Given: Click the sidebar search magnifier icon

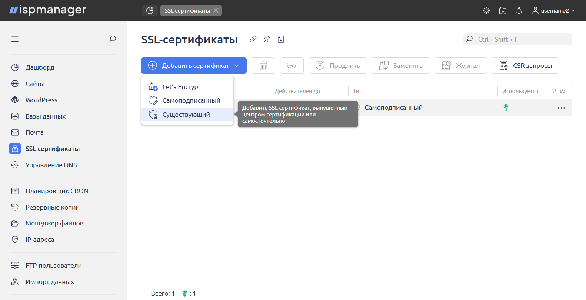Looking at the screenshot, I should (x=112, y=39).
